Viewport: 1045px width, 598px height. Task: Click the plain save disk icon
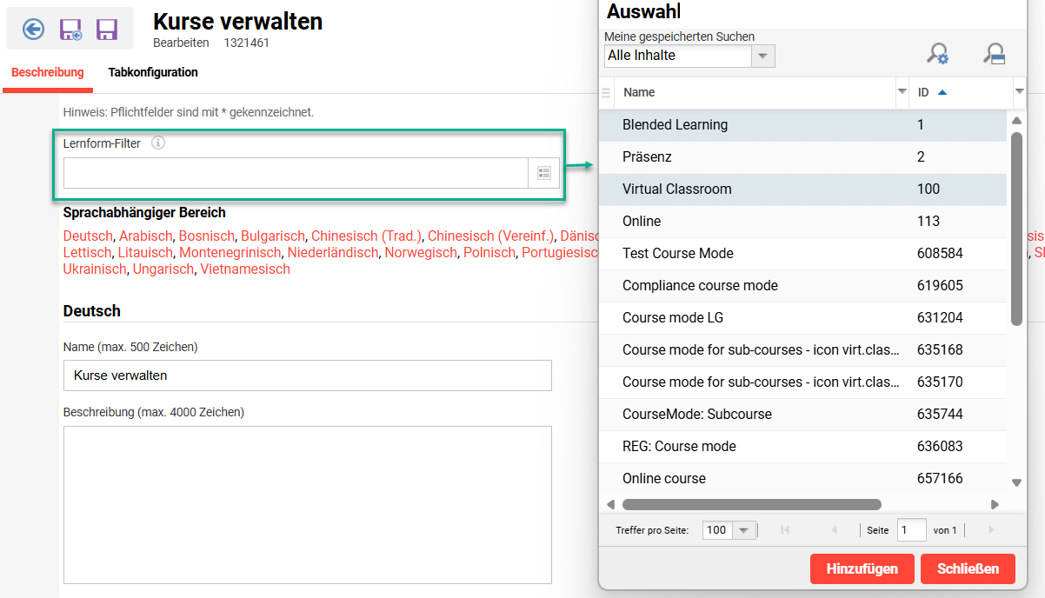106,29
